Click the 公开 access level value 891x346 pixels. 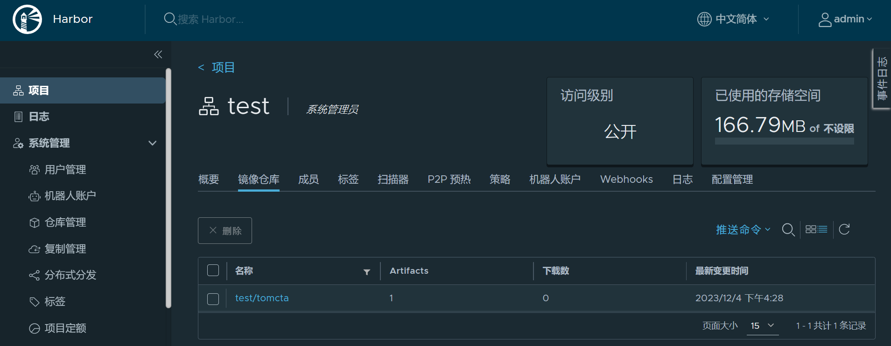pos(620,131)
